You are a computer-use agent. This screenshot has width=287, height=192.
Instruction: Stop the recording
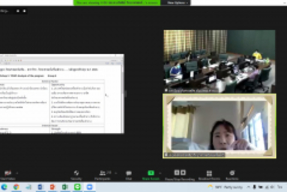coord(183,173)
